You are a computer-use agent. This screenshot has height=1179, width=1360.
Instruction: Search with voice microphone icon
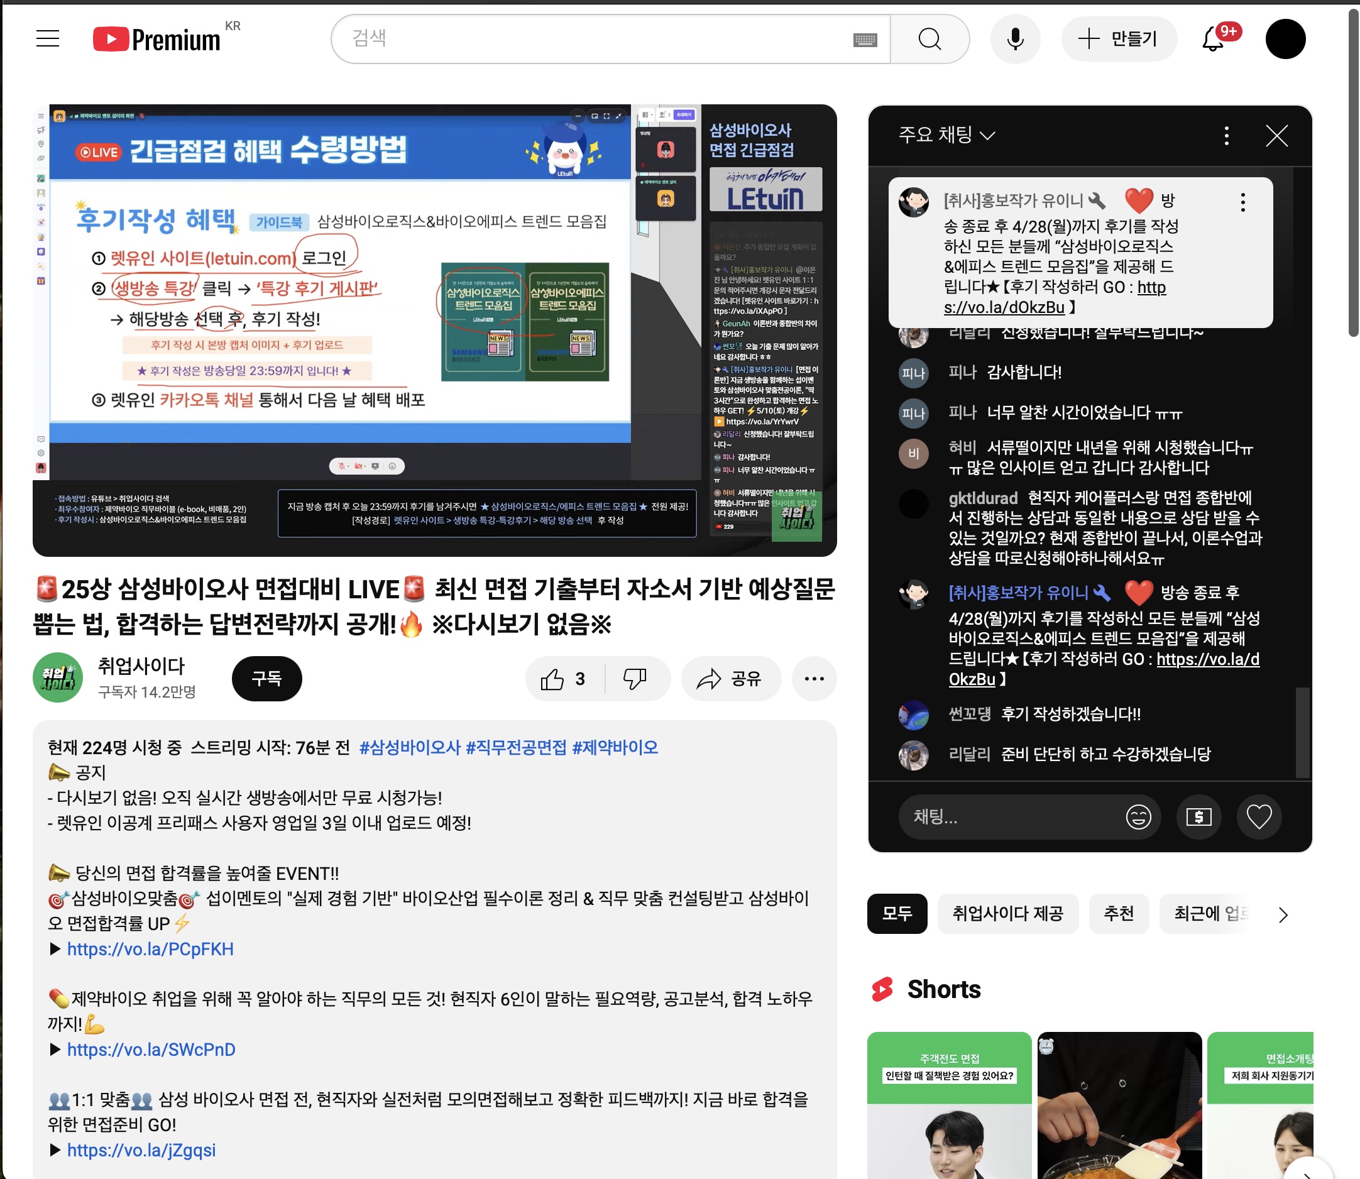1015,40
